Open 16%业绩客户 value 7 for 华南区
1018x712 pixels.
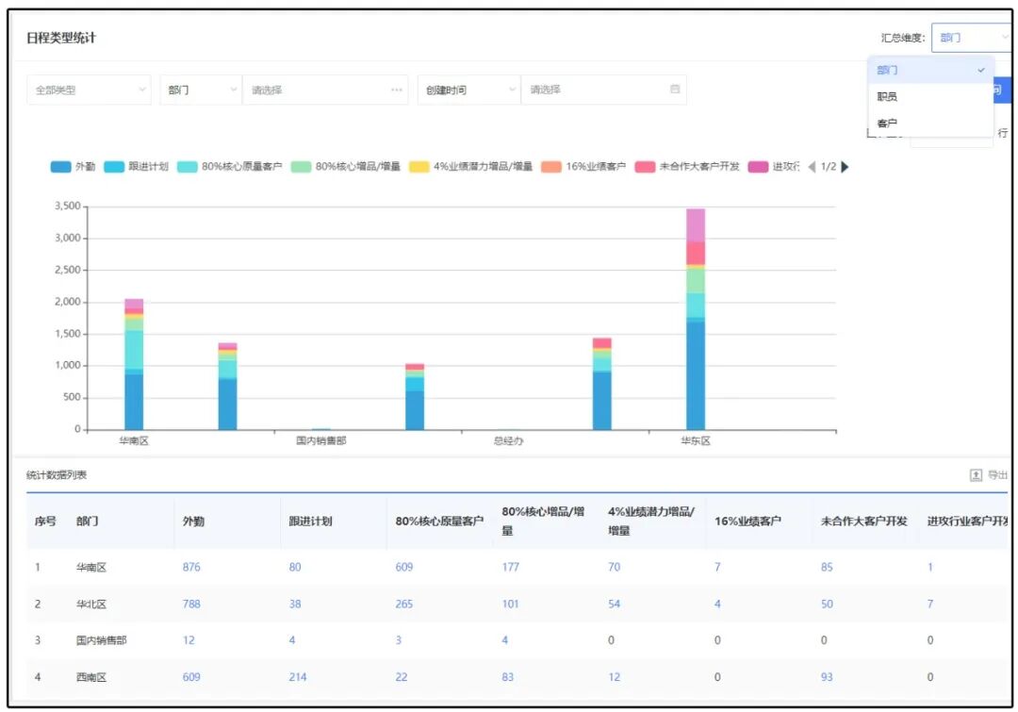click(717, 567)
